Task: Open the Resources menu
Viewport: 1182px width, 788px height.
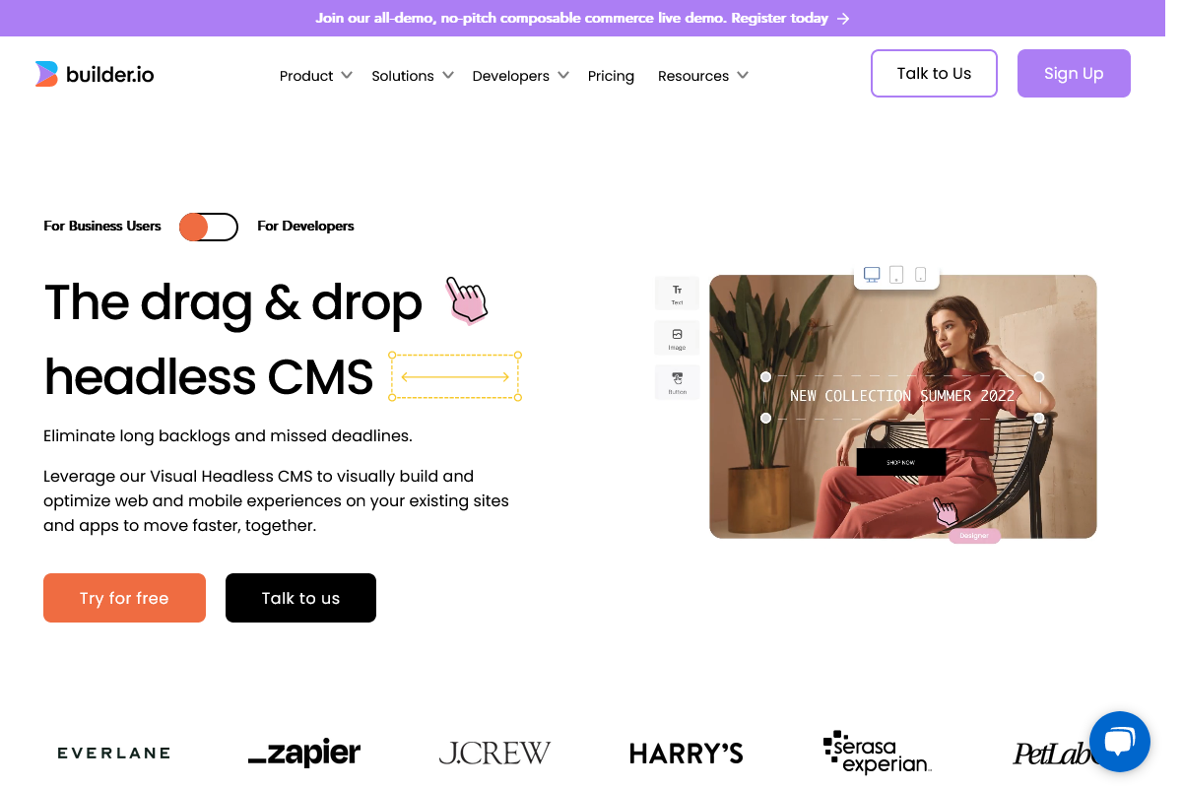Action: 703,76
